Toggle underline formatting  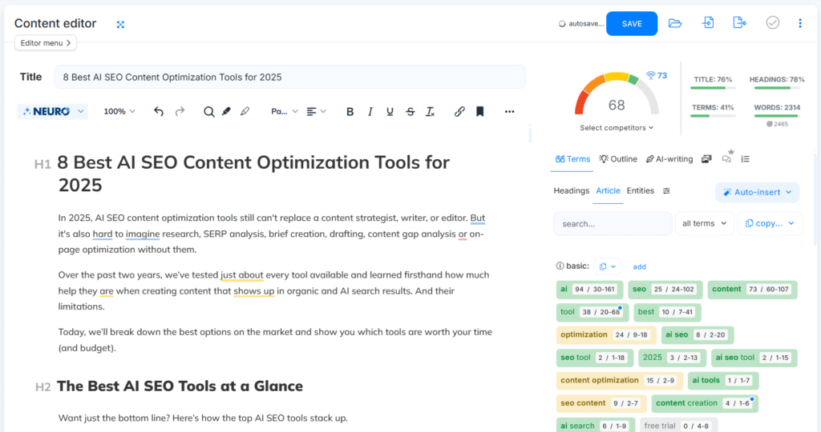tap(390, 112)
